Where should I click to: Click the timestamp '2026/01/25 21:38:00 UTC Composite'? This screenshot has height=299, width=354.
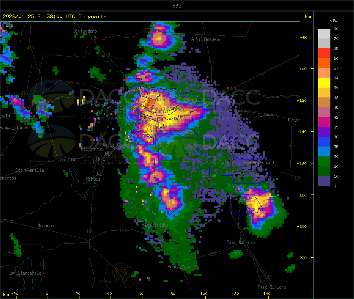tap(54, 17)
